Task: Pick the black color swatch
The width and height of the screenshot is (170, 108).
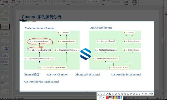Action: (x=110, y=97)
